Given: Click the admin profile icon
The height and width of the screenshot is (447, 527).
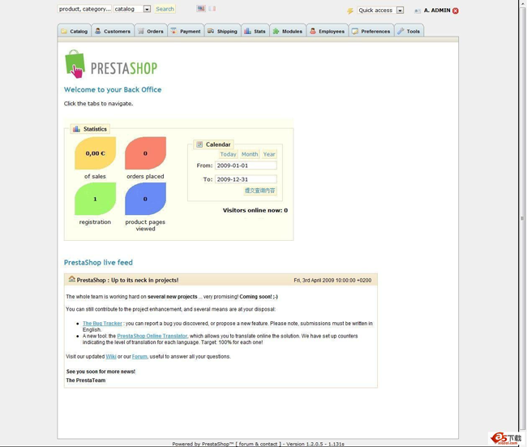Looking at the screenshot, I should [418, 11].
